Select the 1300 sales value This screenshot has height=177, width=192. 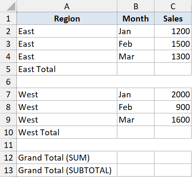tap(173, 56)
